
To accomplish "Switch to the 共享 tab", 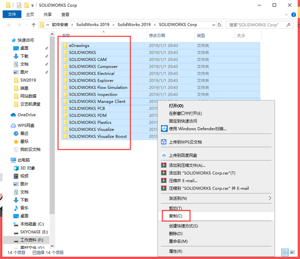I will coord(48,14).
